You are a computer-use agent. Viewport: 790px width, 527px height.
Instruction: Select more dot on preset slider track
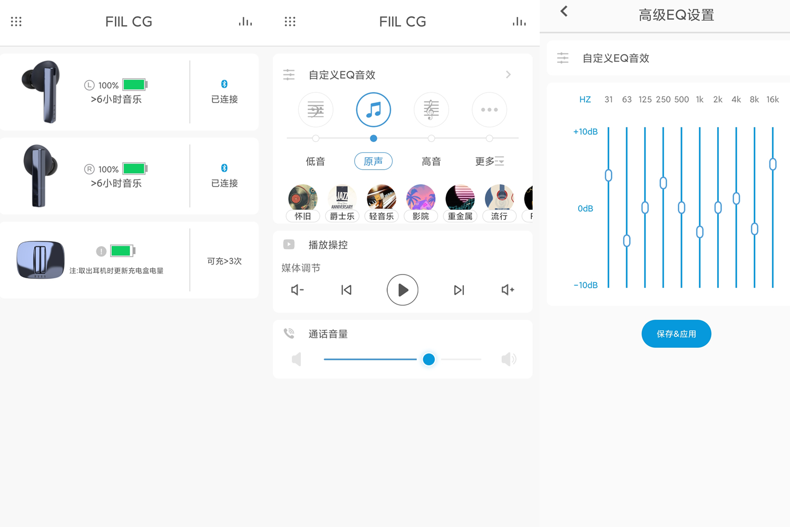[x=489, y=138]
